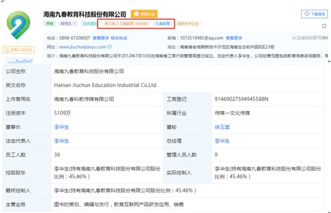Click the English name Hainan Jiuchun Education Industrial Co.Ltd
This screenshot has height=213, width=331.
(x=105, y=85)
